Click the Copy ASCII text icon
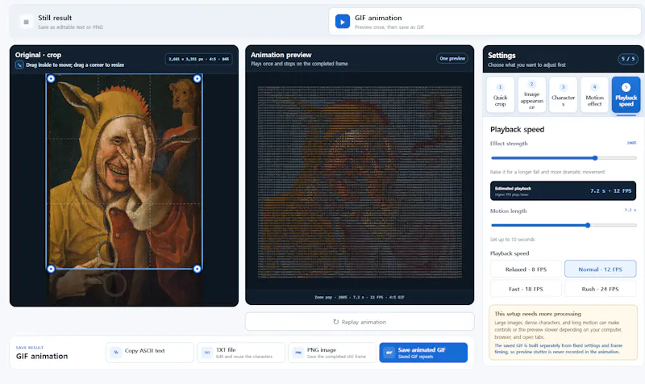 click(x=115, y=353)
